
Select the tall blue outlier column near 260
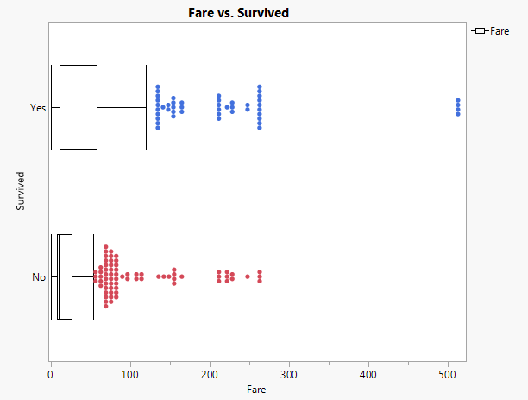pos(260,107)
